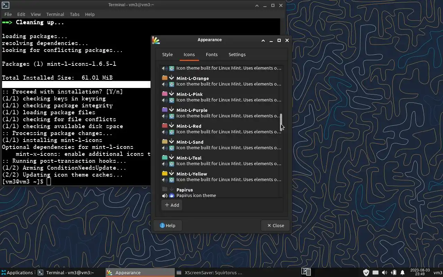Click the workspace switcher icon in the panel
The image size is (443, 277).
coord(306,272)
